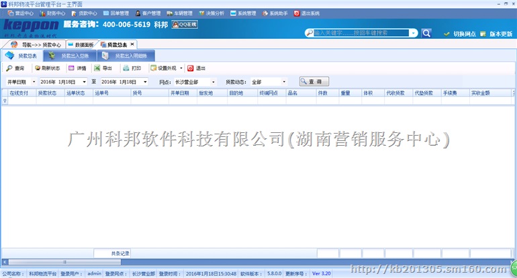
Task: Click the 查询 toolbar magnifier
Action: coord(9,68)
